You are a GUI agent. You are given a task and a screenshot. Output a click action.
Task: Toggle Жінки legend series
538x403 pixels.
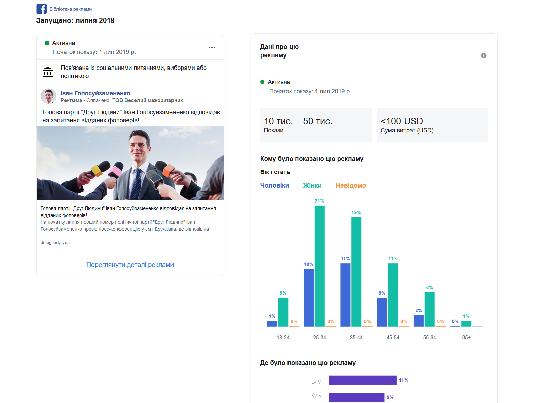click(x=312, y=185)
